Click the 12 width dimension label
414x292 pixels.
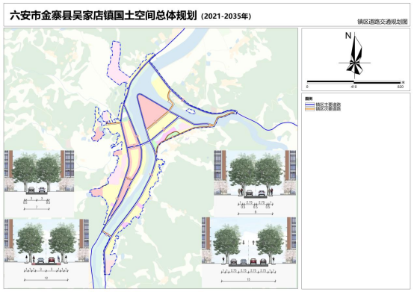coord(46,279)
